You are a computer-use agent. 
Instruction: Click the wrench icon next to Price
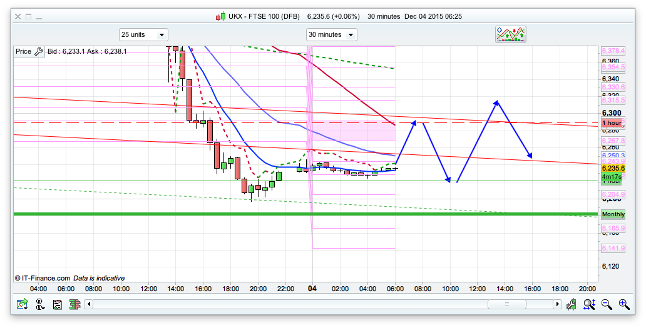(x=38, y=51)
